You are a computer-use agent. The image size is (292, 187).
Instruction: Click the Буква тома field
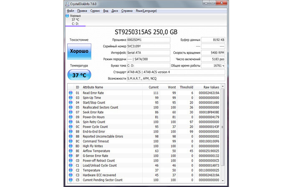(x=149, y=66)
